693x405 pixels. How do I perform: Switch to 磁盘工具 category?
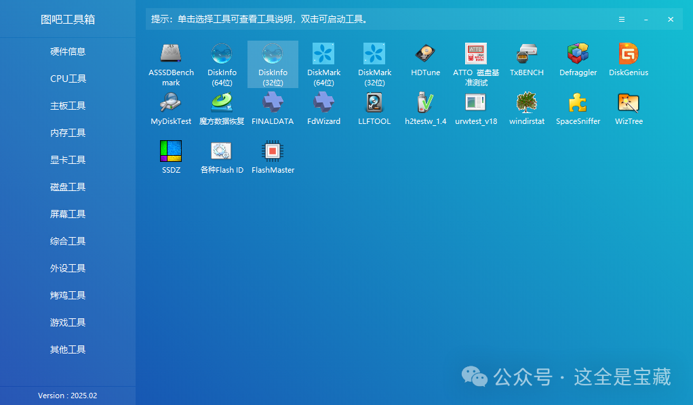68,187
